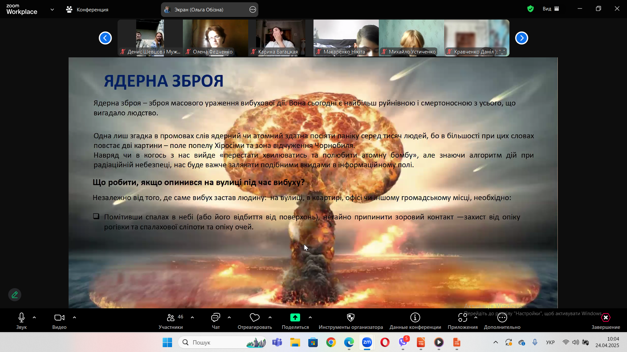This screenshot has height=352, width=627.
Task: Open Приложения apps
Action: coord(462,321)
